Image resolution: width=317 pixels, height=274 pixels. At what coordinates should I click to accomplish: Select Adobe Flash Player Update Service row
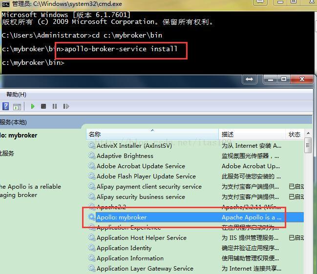(x=196, y=176)
